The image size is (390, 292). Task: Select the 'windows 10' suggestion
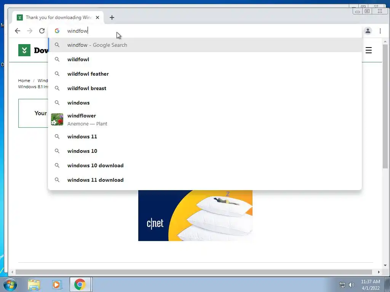(x=205, y=151)
